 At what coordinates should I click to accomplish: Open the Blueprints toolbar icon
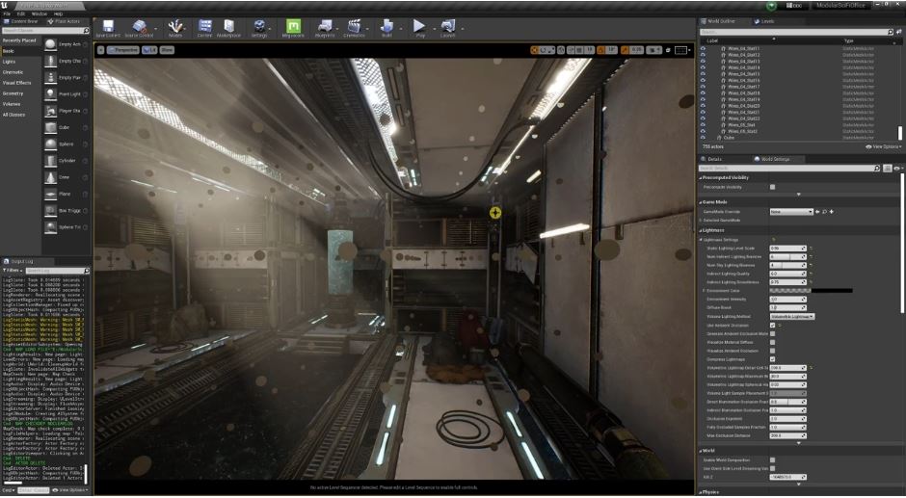[x=323, y=27]
